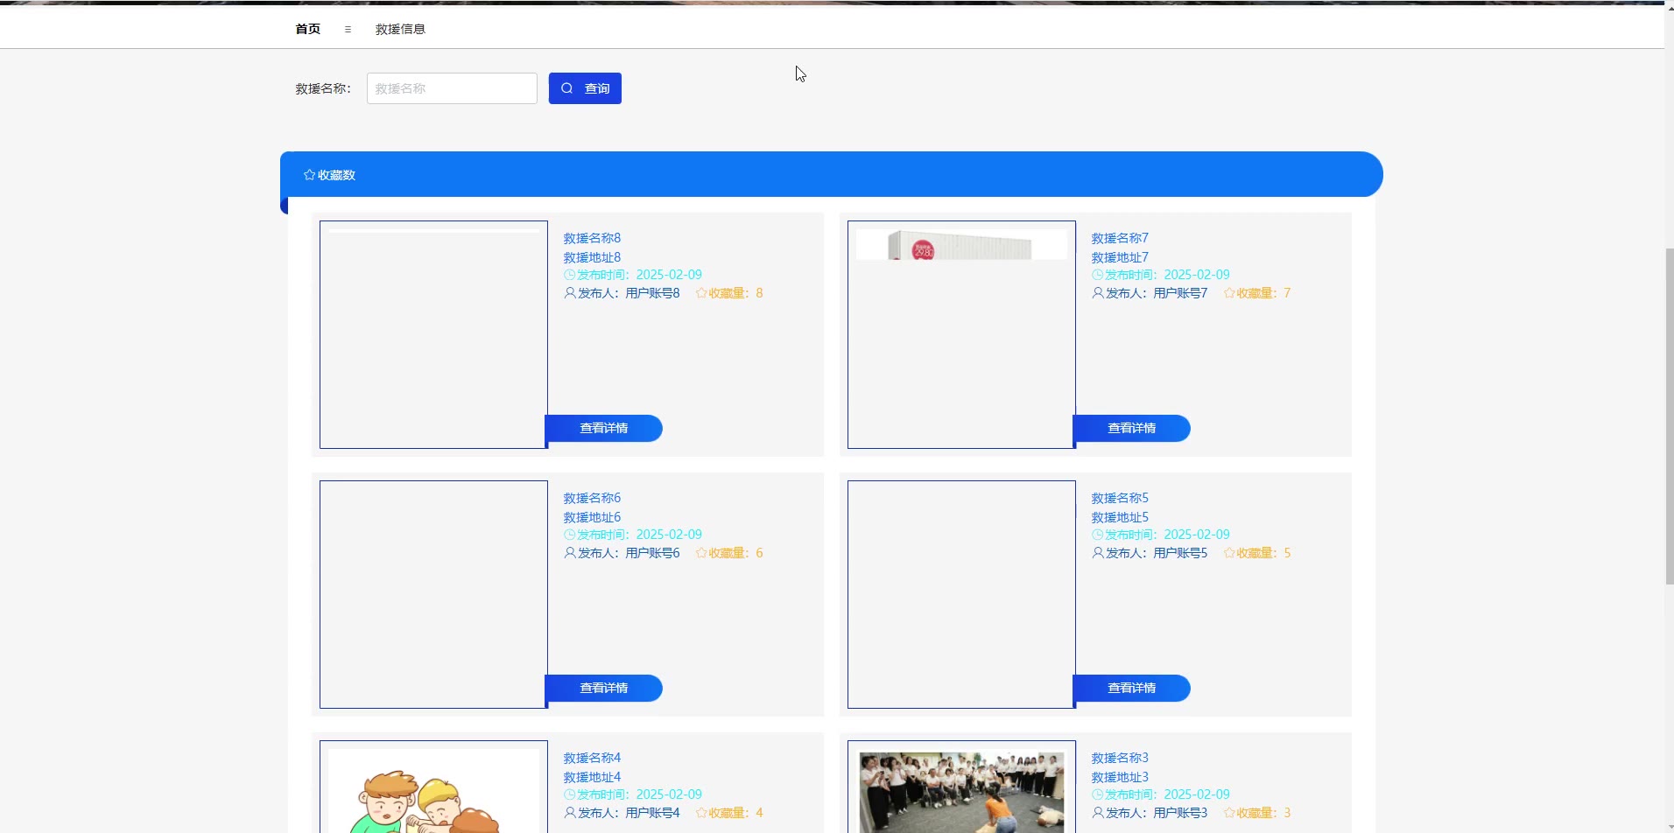The height and width of the screenshot is (833, 1674).
Task: Click the clock icon next to 救援名称6 发布时间
Action: tap(570, 535)
